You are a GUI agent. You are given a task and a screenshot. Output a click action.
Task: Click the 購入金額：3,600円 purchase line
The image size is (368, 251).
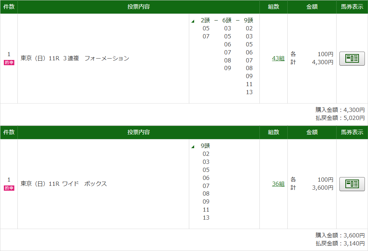coord(340,235)
